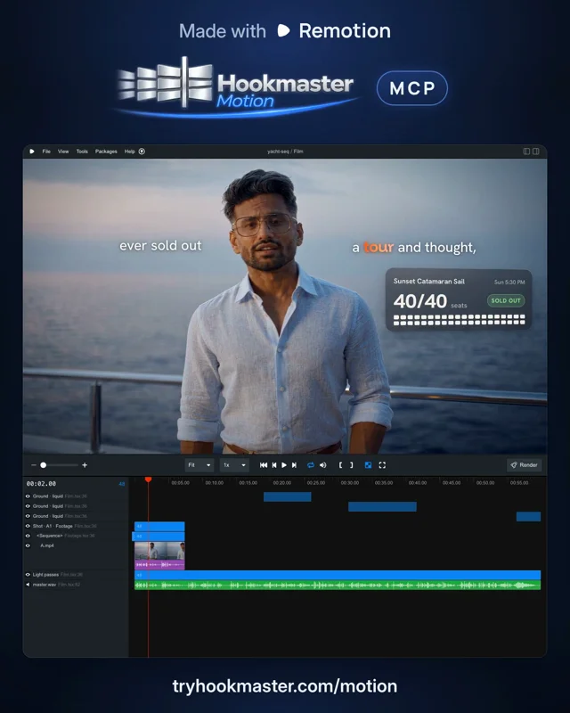Zoom in the timeline with plus button
The height and width of the screenshot is (713, 570).
[85, 465]
